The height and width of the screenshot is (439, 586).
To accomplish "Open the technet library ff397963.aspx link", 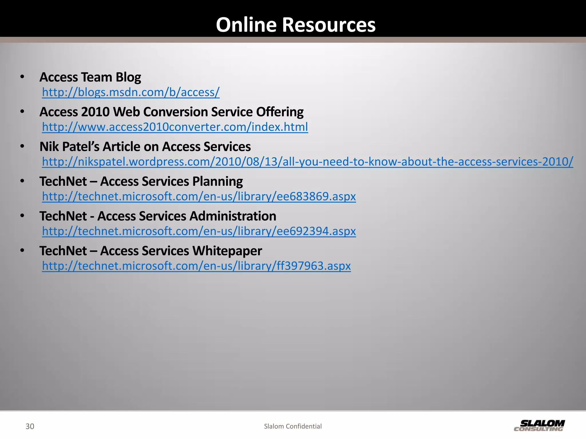I will tap(196, 266).
